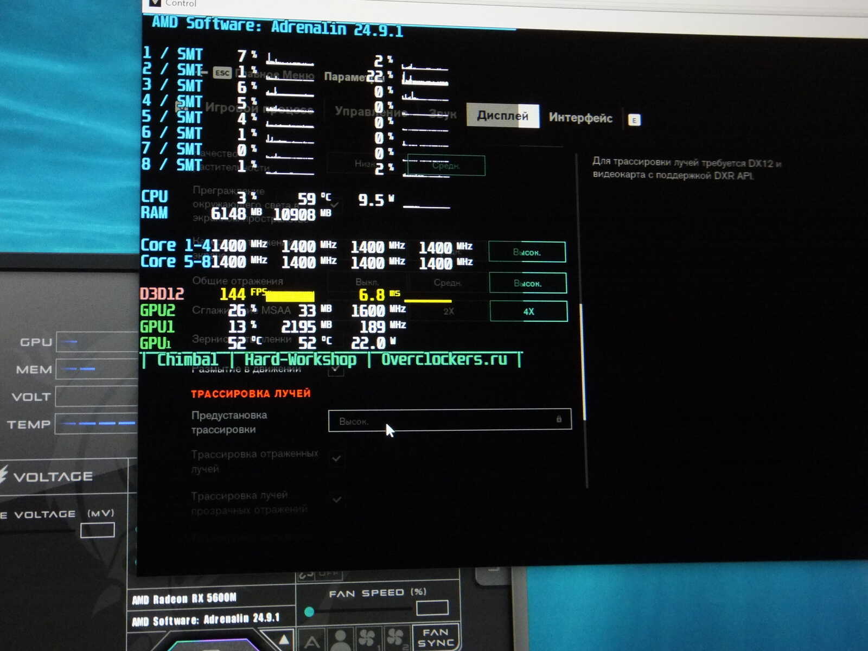The image size is (868, 651).
Task: Click the MEM usage graph in Afterburner
Action: pyautogui.click(x=98, y=369)
